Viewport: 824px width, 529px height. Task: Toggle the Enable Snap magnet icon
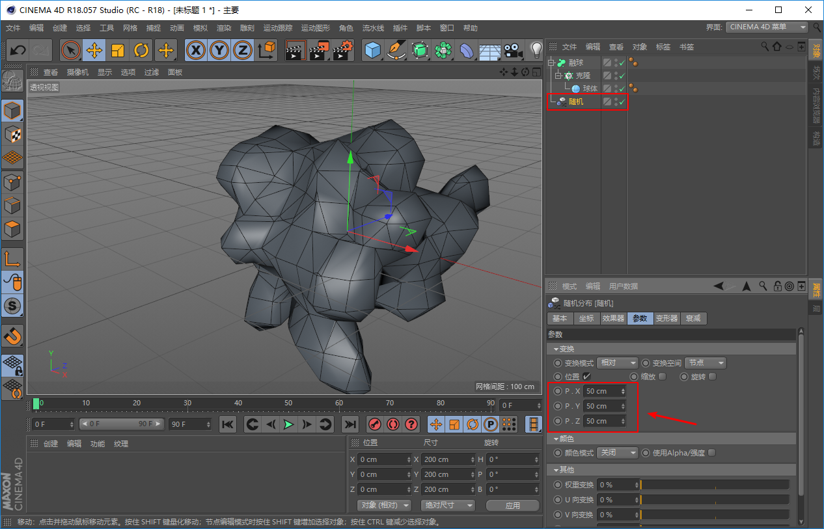[12, 336]
